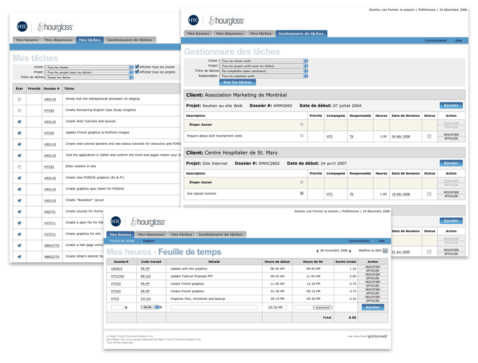Select Mes heures tab in Mes tâches window
The width and height of the screenshot is (478, 363).
[27, 40]
